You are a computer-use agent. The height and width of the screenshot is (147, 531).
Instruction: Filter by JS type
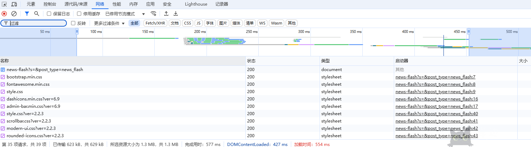pos(198,23)
